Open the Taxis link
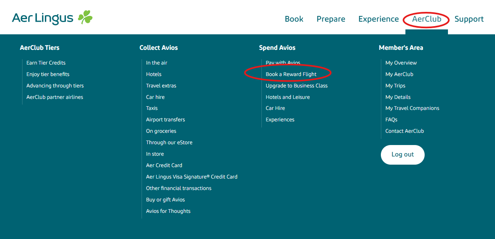The width and height of the screenshot is (495, 239). click(x=152, y=108)
